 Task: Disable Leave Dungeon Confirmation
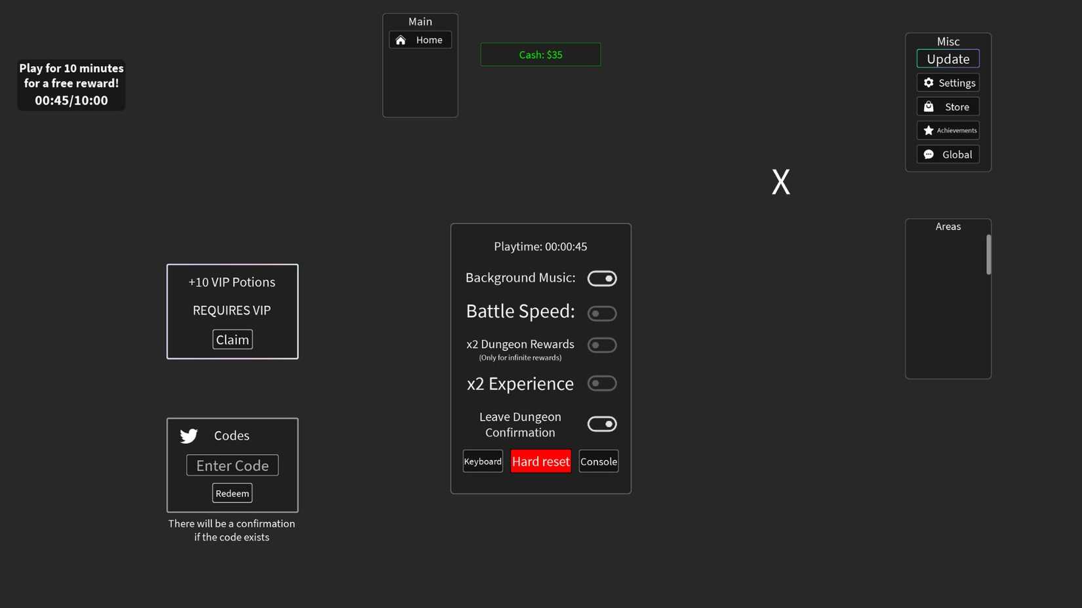[x=601, y=424]
